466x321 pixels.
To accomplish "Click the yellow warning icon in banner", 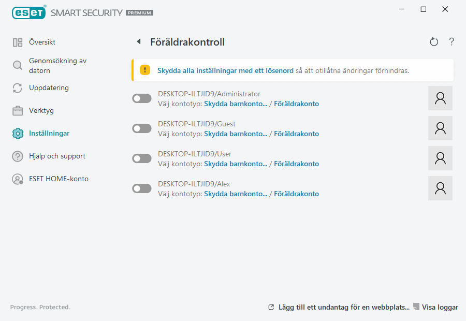I will (x=145, y=70).
